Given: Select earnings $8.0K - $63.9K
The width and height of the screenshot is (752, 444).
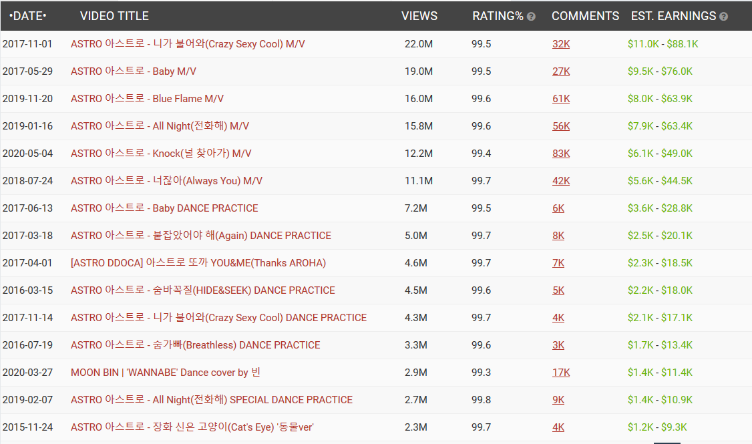Looking at the screenshot, I should coord(660,98).
